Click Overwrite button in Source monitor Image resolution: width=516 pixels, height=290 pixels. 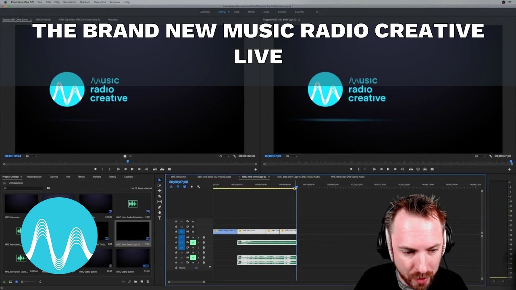click(x=162, y=169)
